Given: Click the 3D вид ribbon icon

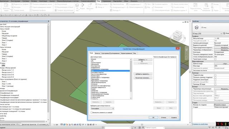Looking at the screenshot, I should (77, 7).
